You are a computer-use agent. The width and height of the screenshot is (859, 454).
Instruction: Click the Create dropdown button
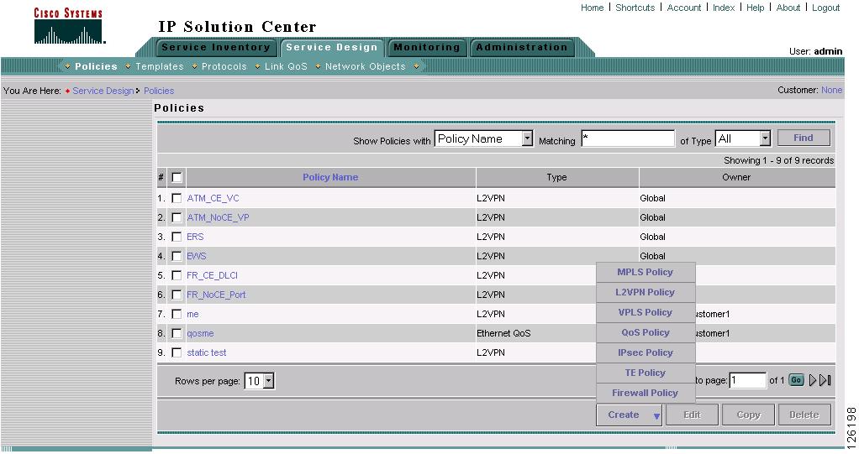(x=629, y=415)
